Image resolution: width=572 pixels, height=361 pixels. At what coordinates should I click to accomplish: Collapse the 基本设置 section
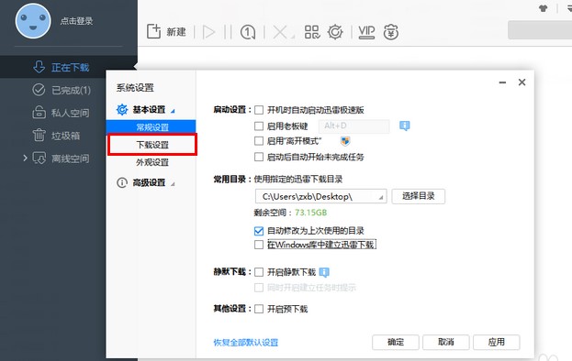(x=173, y=111)
